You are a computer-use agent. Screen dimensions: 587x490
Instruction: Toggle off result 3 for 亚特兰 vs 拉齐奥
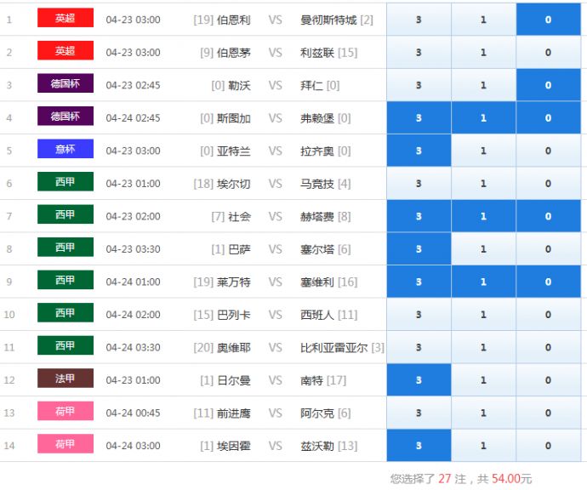tap(419, 151)
